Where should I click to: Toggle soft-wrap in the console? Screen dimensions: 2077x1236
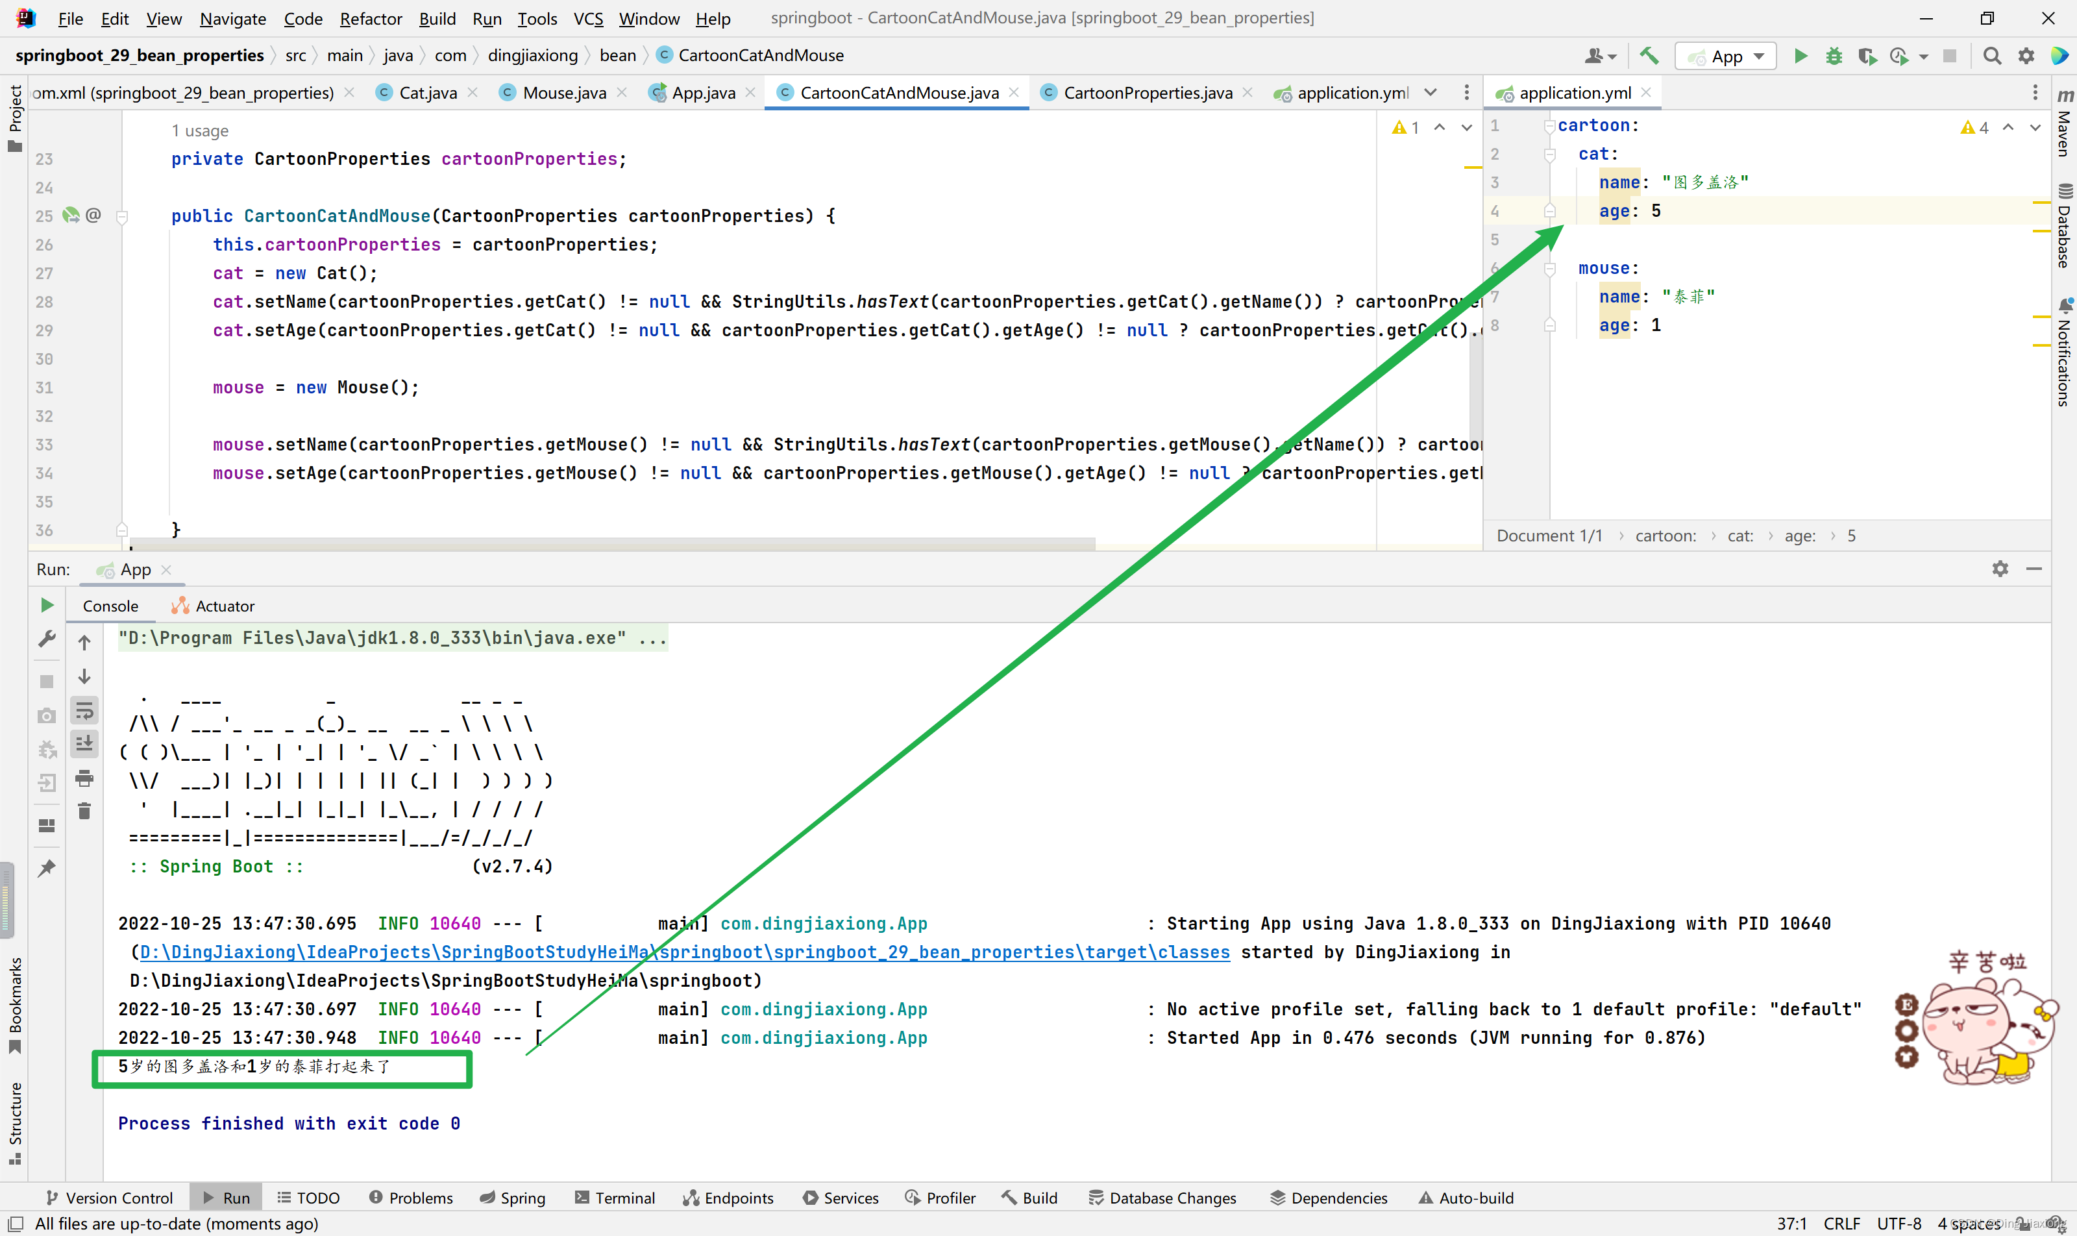point(84,710)
